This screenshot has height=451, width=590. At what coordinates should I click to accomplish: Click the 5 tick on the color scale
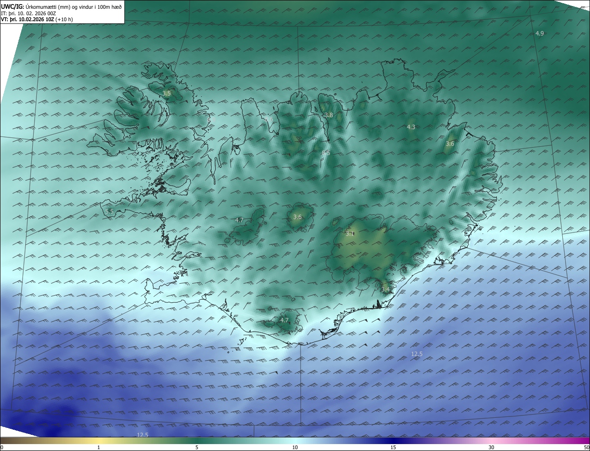coord(197,447)
